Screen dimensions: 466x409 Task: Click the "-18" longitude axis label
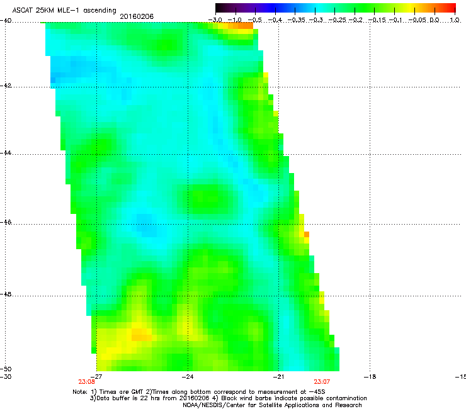pyautogui.click(x=370, y=376)
